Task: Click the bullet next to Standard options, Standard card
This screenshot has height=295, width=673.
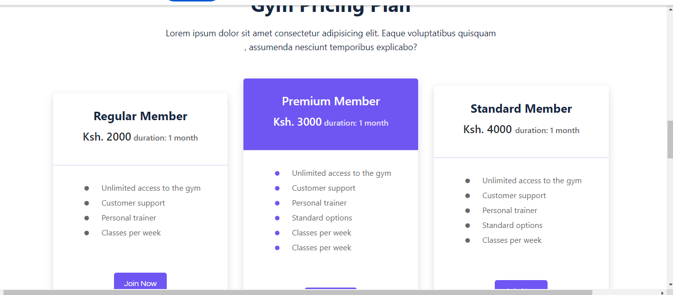Action: tap(467, 225)
